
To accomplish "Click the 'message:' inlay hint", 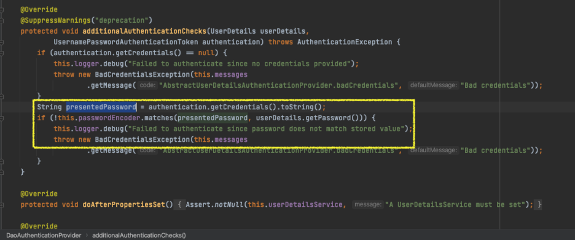I will coord(367,204).
